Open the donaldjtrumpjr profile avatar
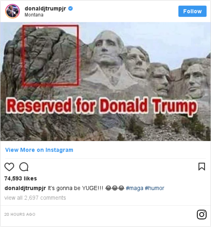 [x=12, y=11]
